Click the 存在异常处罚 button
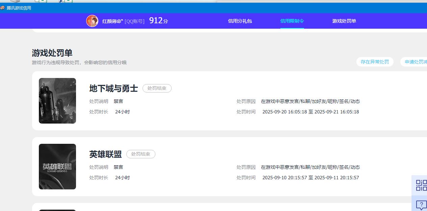The width and height of the screenshot is (427, 211). coord(375,62)
